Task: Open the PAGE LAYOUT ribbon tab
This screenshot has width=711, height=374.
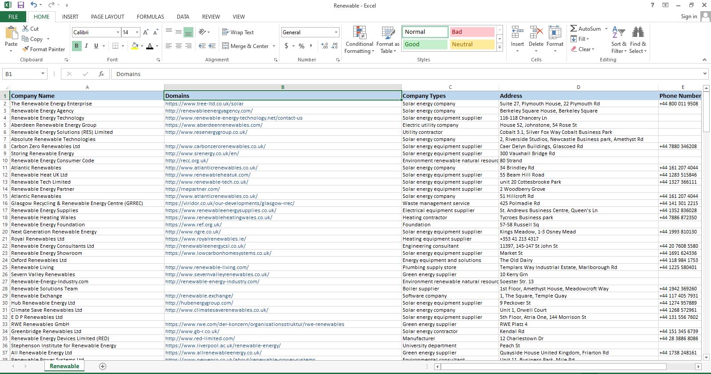Action: coord(108,17)
